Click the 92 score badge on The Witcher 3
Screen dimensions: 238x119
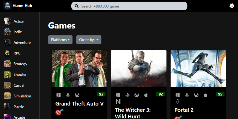(x=161, y=94)
